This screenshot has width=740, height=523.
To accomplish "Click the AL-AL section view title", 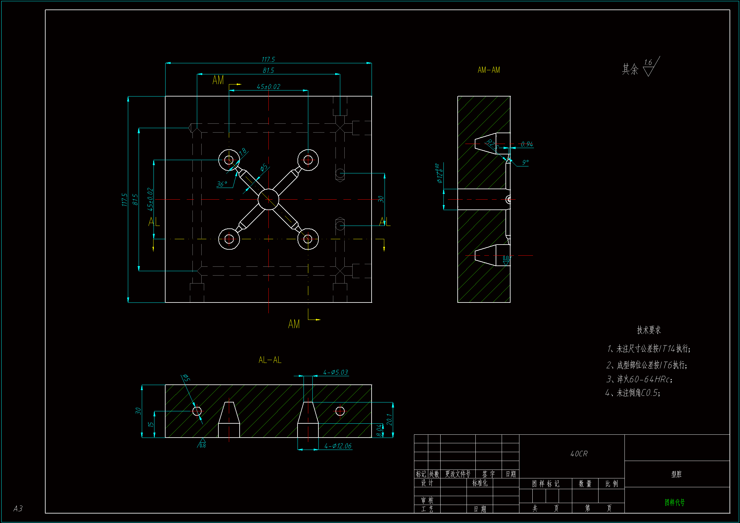I will click(x=270, y=360).
